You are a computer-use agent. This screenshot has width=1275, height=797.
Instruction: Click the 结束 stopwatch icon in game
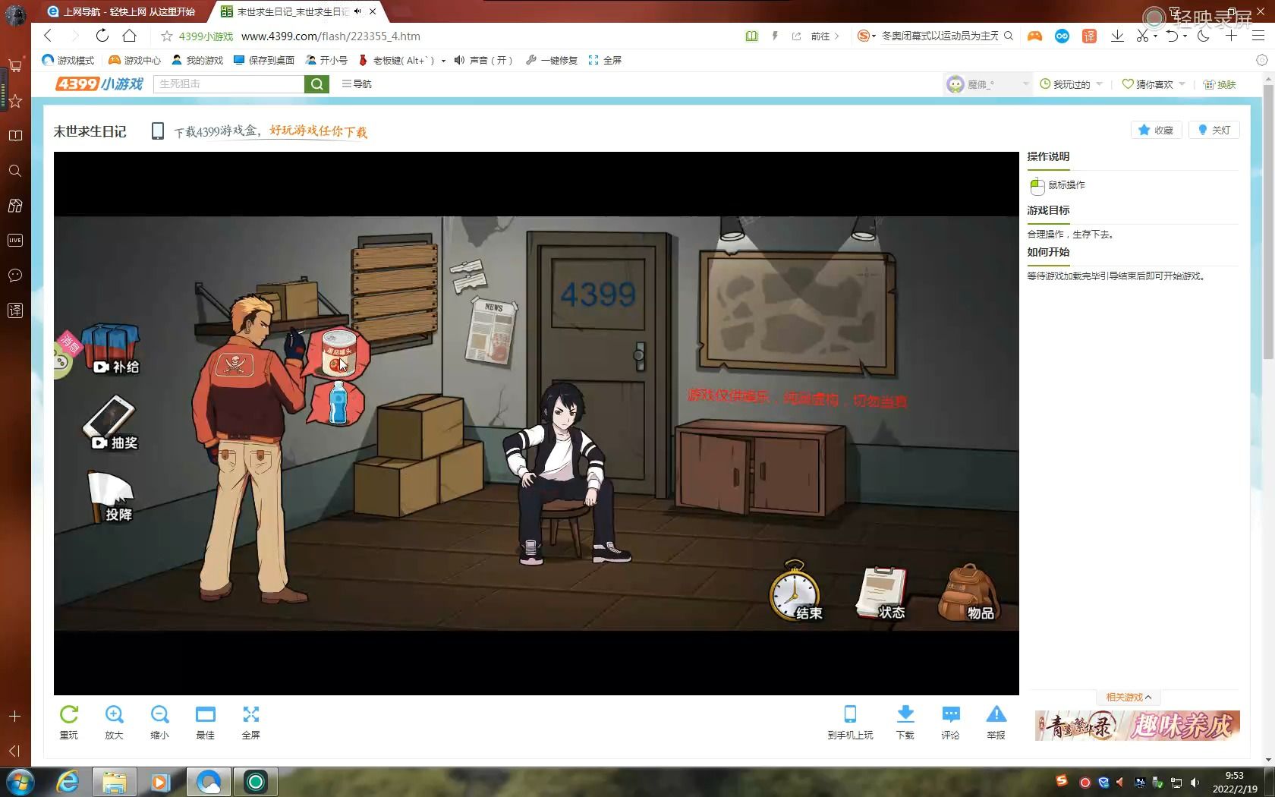pos(795,591)
